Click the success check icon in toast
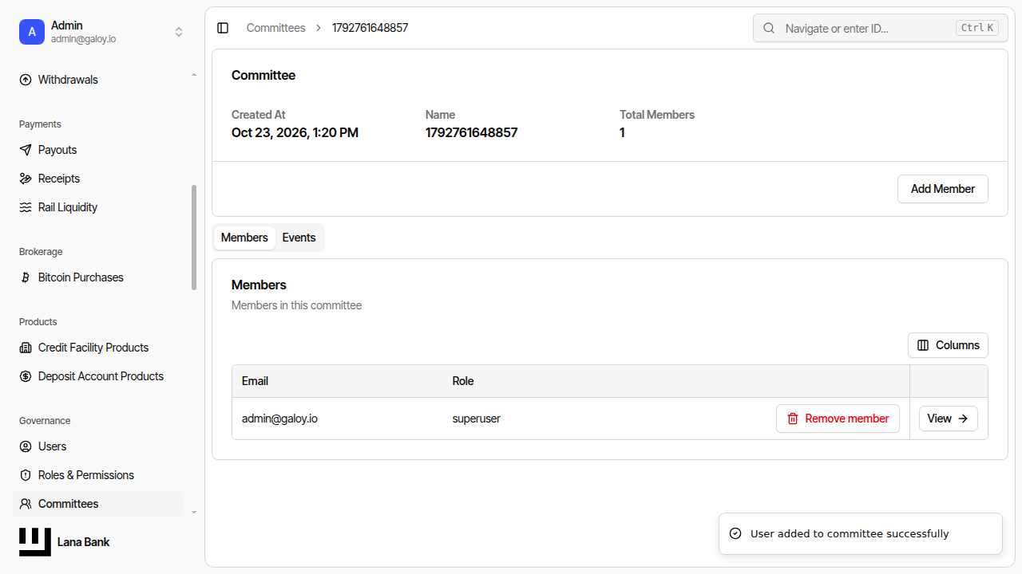Screen dimensions: 1022x574 pos(735,533)
